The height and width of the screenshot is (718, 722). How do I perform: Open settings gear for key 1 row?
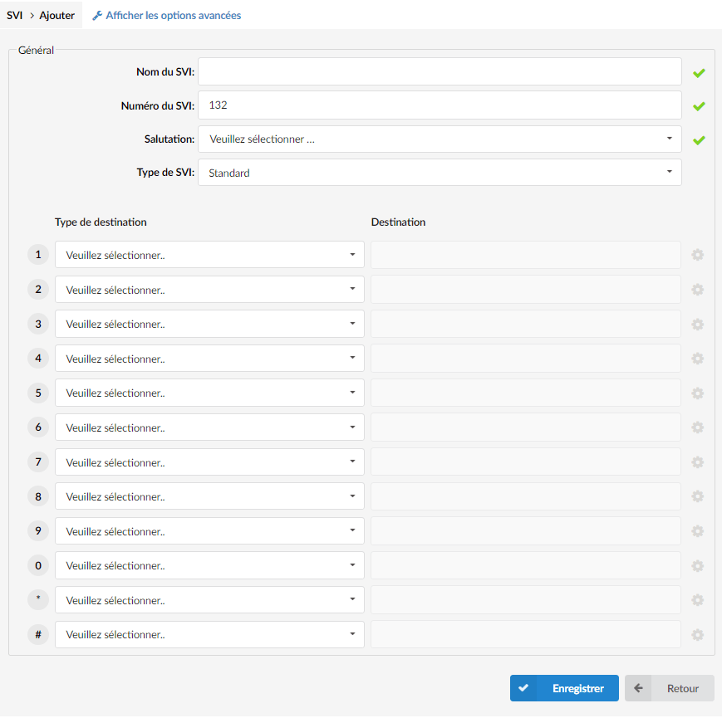[697, 255]
